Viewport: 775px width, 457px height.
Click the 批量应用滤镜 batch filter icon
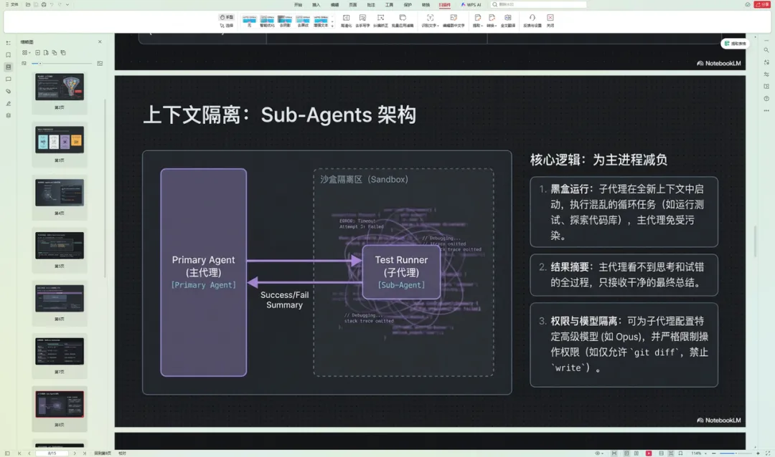tap(402, 20)
